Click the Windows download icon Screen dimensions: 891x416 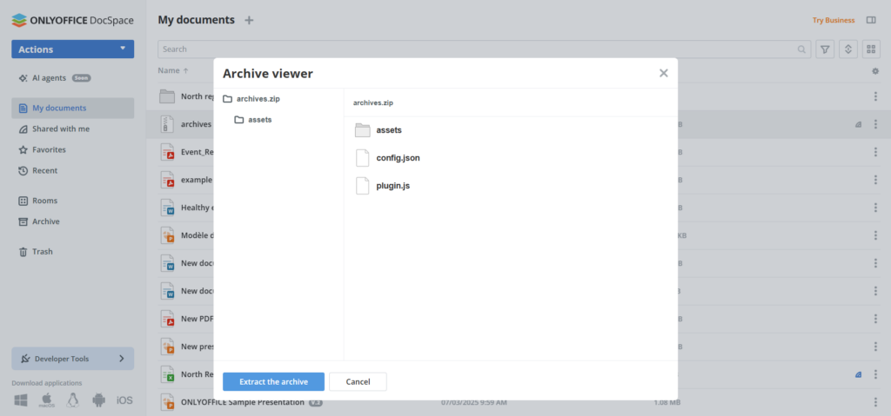click(x=21, y=400)
